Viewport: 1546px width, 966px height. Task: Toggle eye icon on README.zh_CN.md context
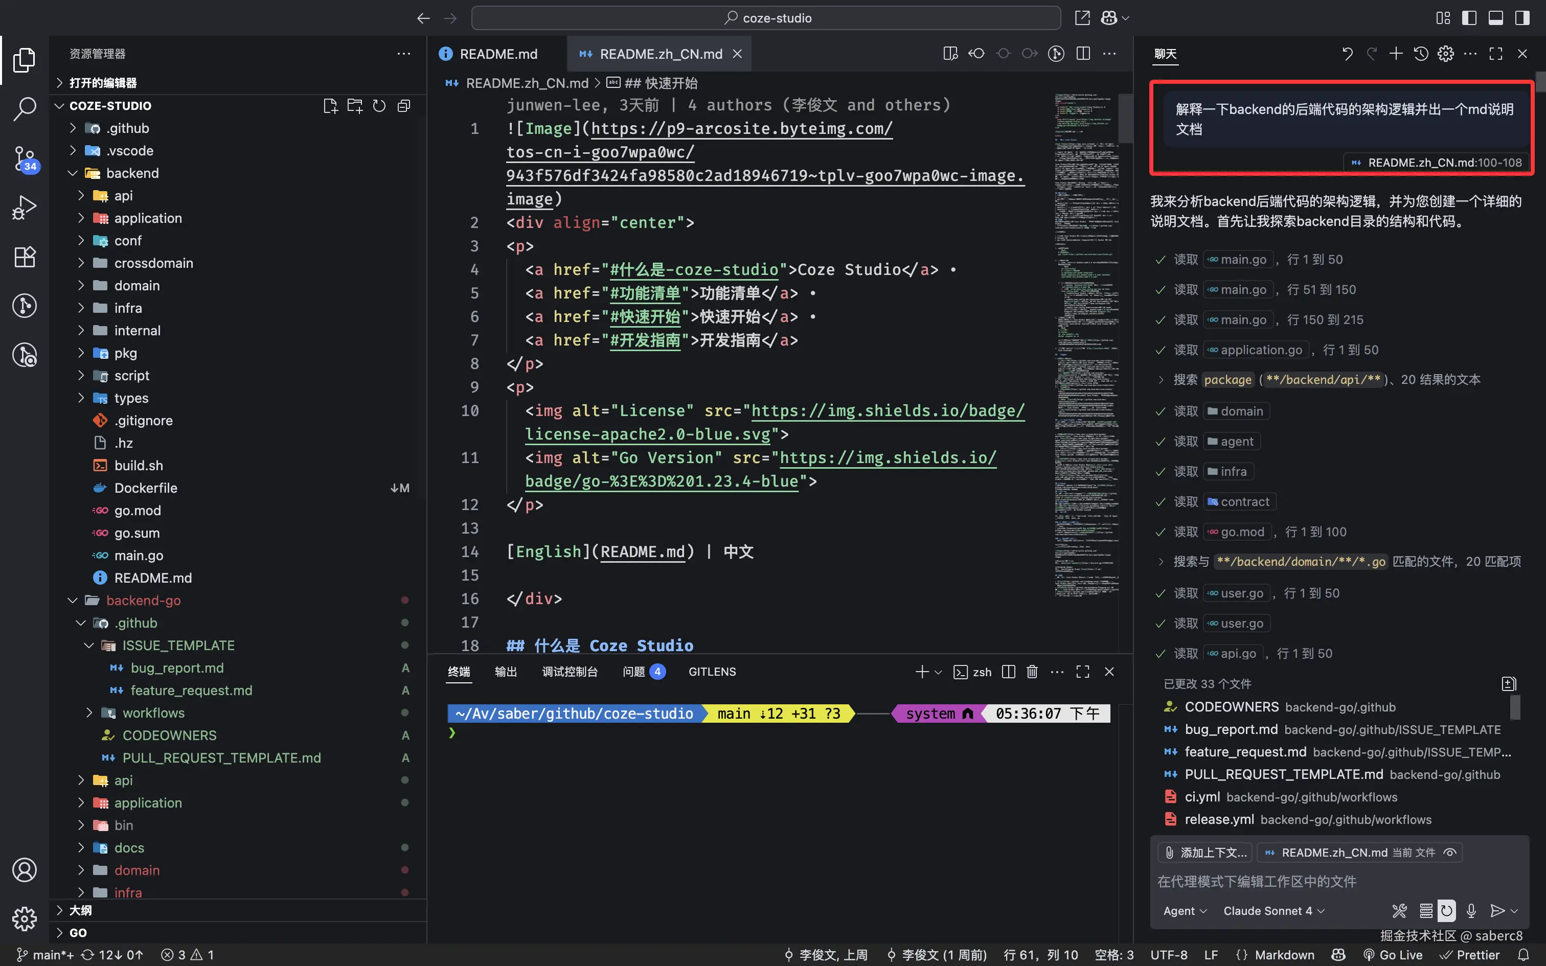[1450, 853]
